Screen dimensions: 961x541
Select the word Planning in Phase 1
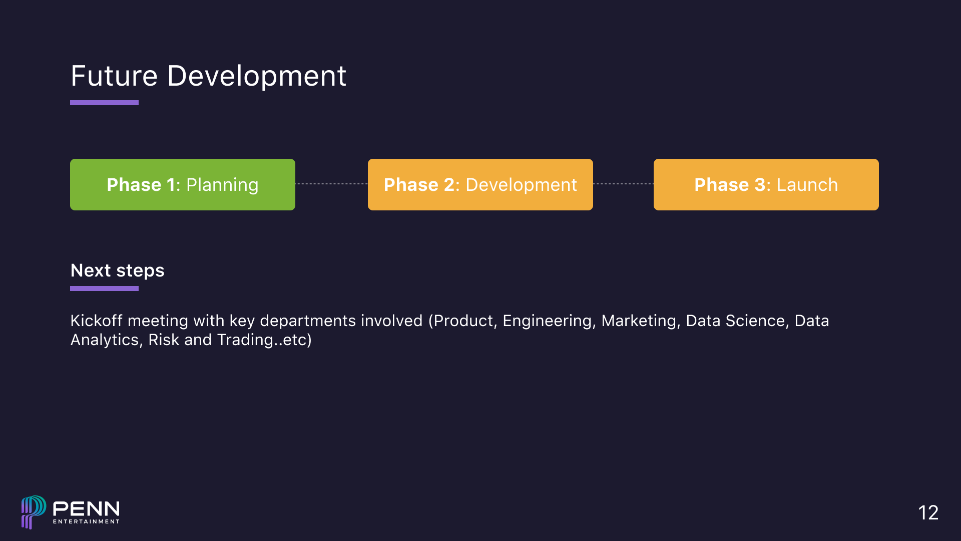pos(222,184)
